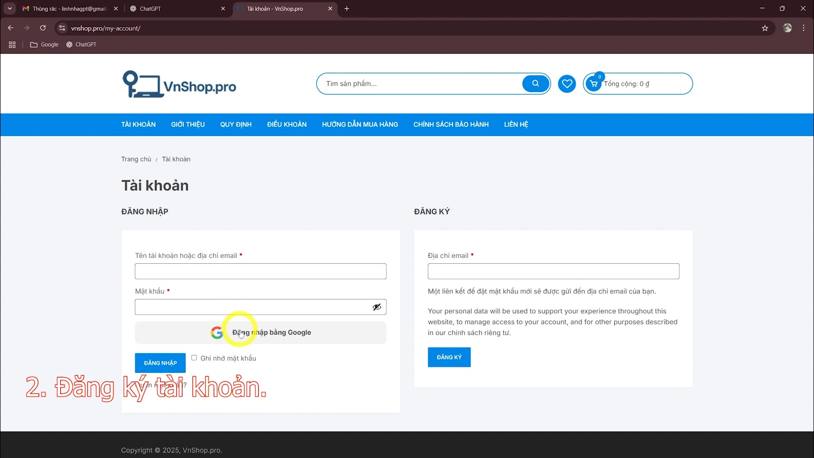Check the Ghi nhớ mật khẩu box

194,358
